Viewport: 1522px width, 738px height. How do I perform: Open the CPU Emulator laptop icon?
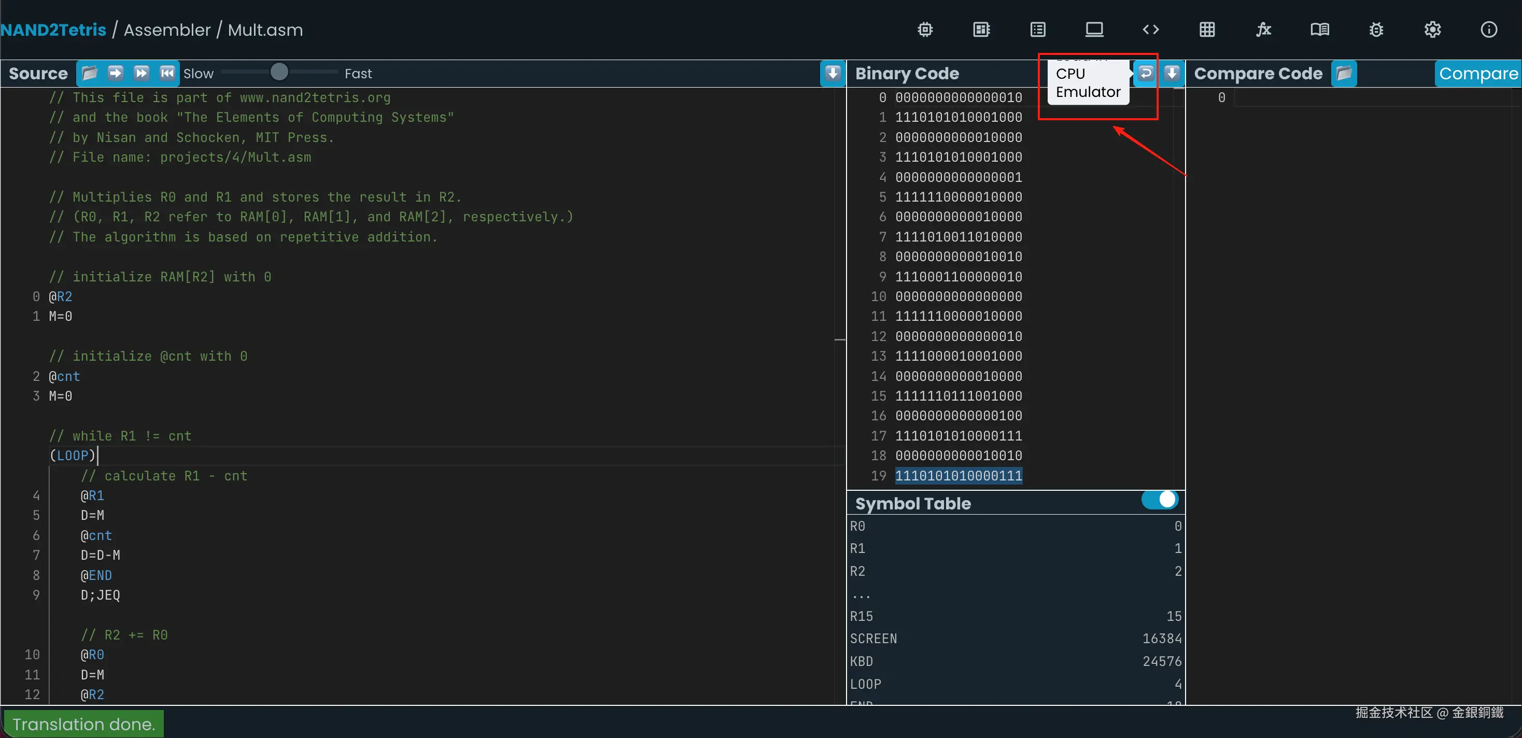pos(1094,30)
